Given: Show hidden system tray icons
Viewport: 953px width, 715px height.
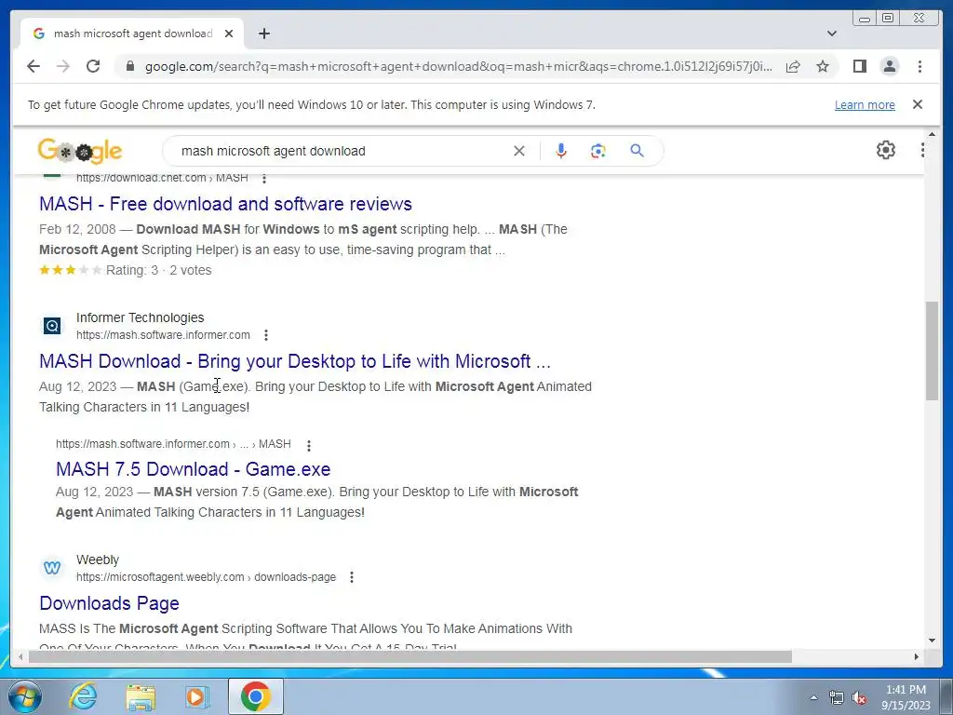Looking at the screenshot, I should coord(813,697).
